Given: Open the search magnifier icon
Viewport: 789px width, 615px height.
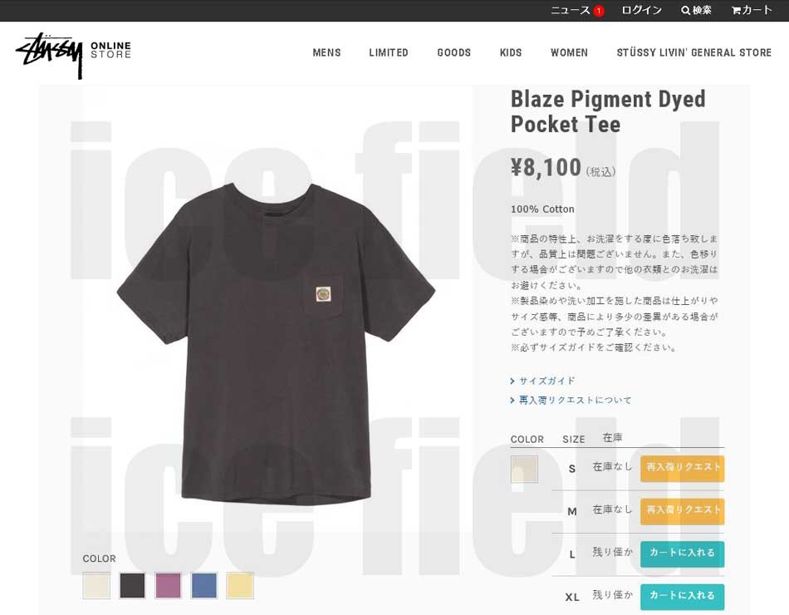Looking at the screenshot, I should point(685,10).
